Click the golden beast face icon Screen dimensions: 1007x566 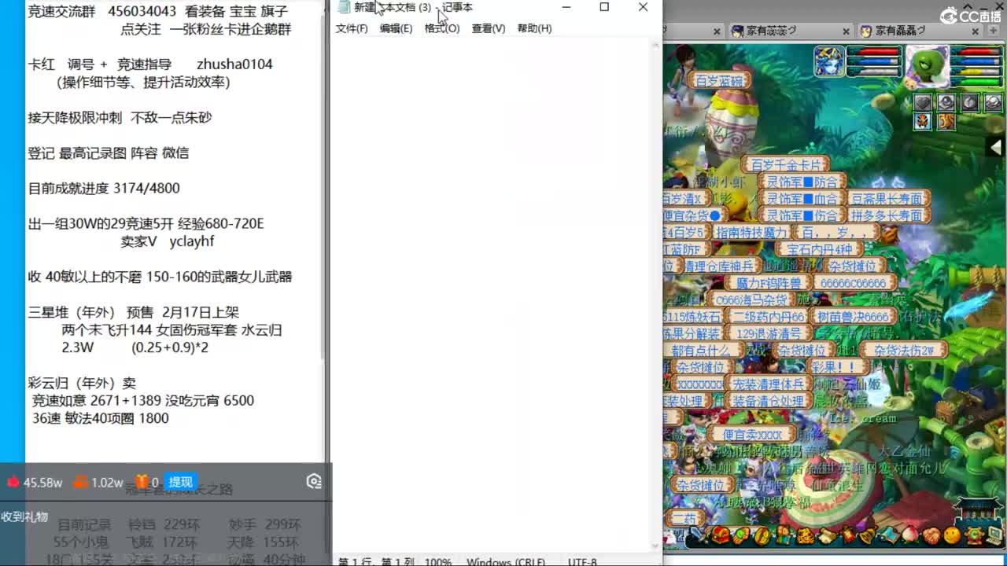click(806, 536)
